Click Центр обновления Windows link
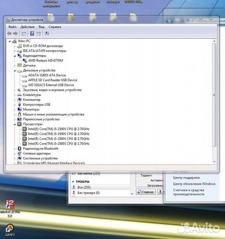Image resolution: width=225 pixels, height=239 pixels. tap(194, 184)
